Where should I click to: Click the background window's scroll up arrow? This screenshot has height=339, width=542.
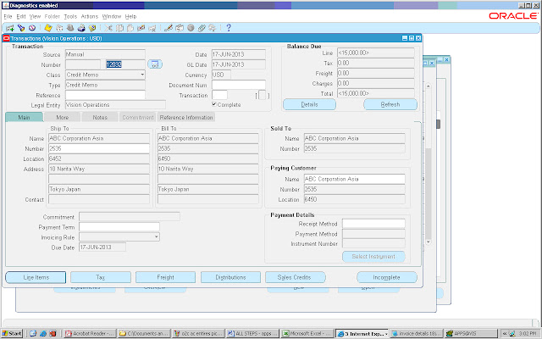[429, 86]
